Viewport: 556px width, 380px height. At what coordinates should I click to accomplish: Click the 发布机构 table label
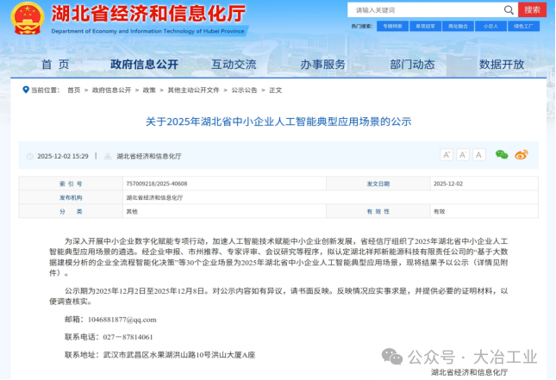(71, 198)
